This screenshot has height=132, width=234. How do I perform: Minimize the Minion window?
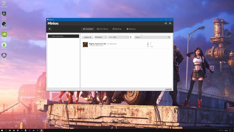(x=161, y=19)
